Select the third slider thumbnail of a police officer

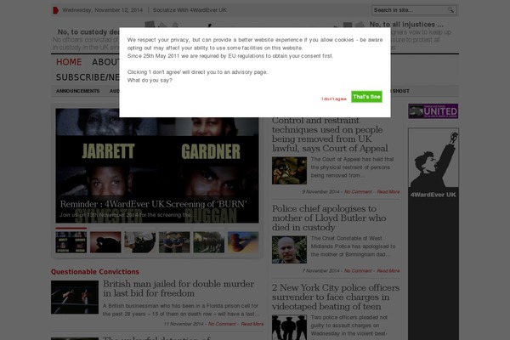(140, 242)
